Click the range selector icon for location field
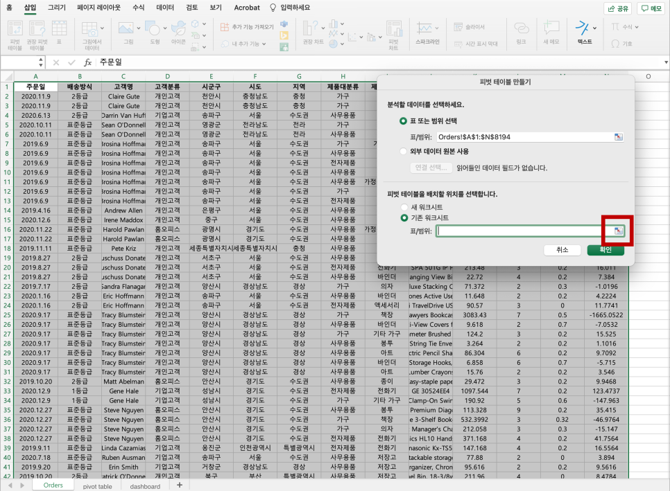Screen dimensions: 670x491 [618, 231]
